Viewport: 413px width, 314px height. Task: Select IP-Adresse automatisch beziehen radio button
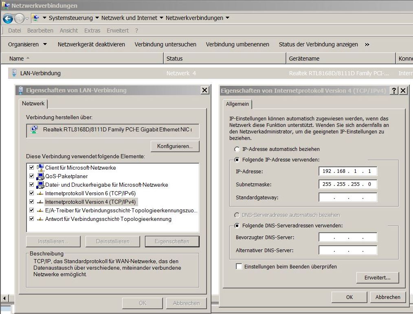pos(237,149)
